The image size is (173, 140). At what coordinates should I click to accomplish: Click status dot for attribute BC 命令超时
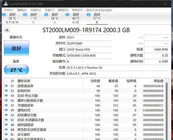coord(6,134)
